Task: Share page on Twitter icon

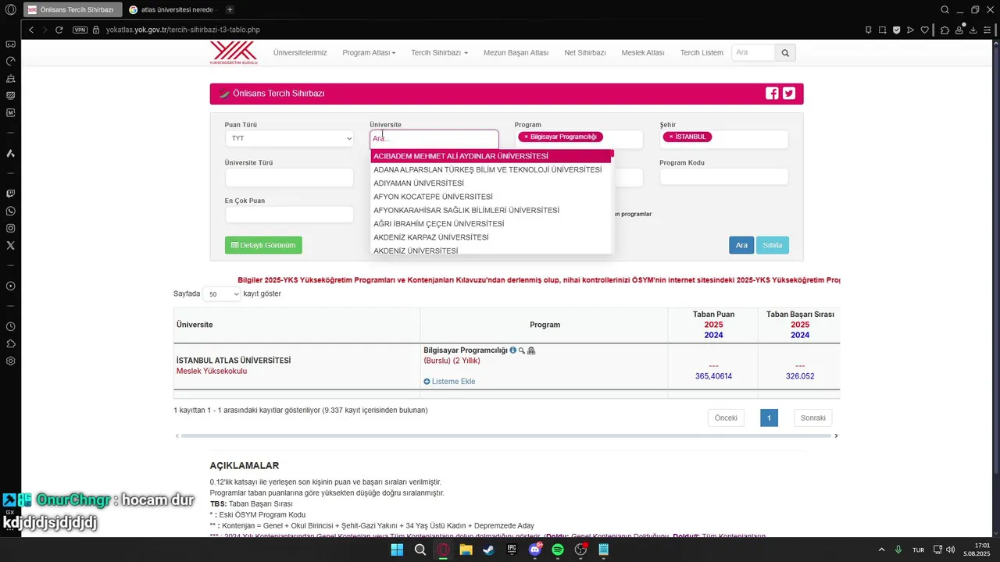Action: 789,93
